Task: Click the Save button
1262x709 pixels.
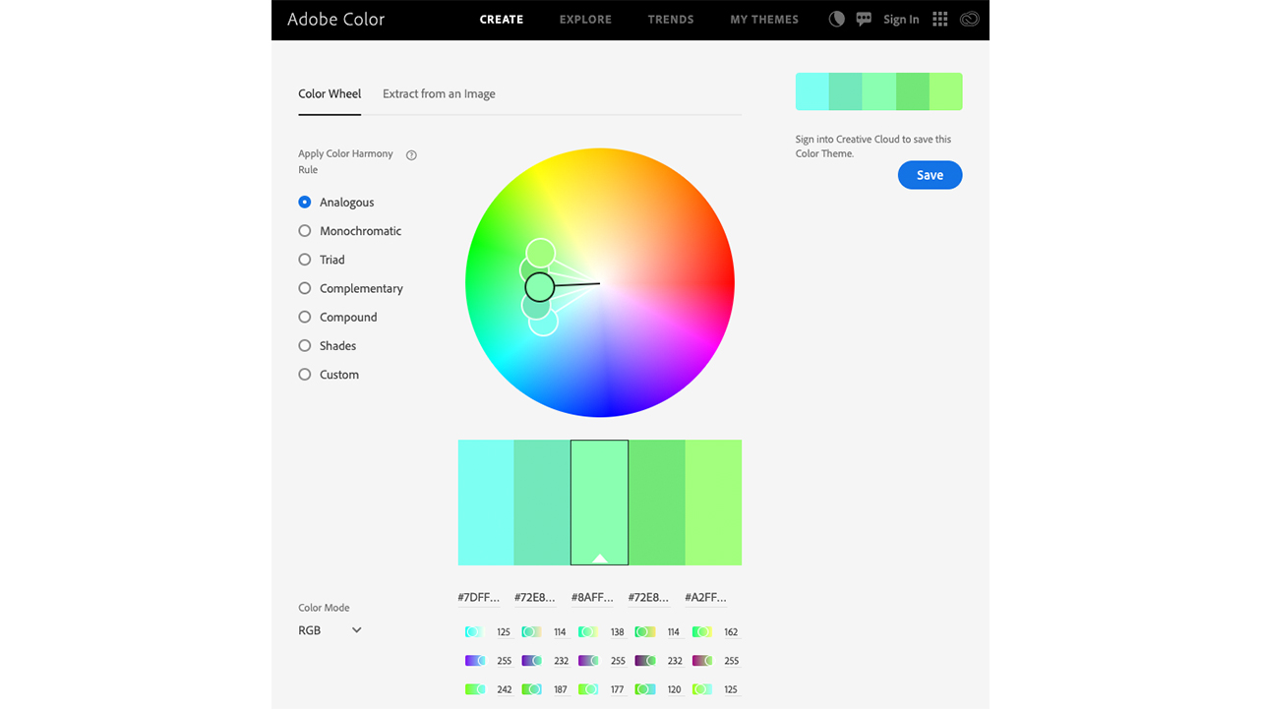Action: pyautogui.click(x=929, y=174)
